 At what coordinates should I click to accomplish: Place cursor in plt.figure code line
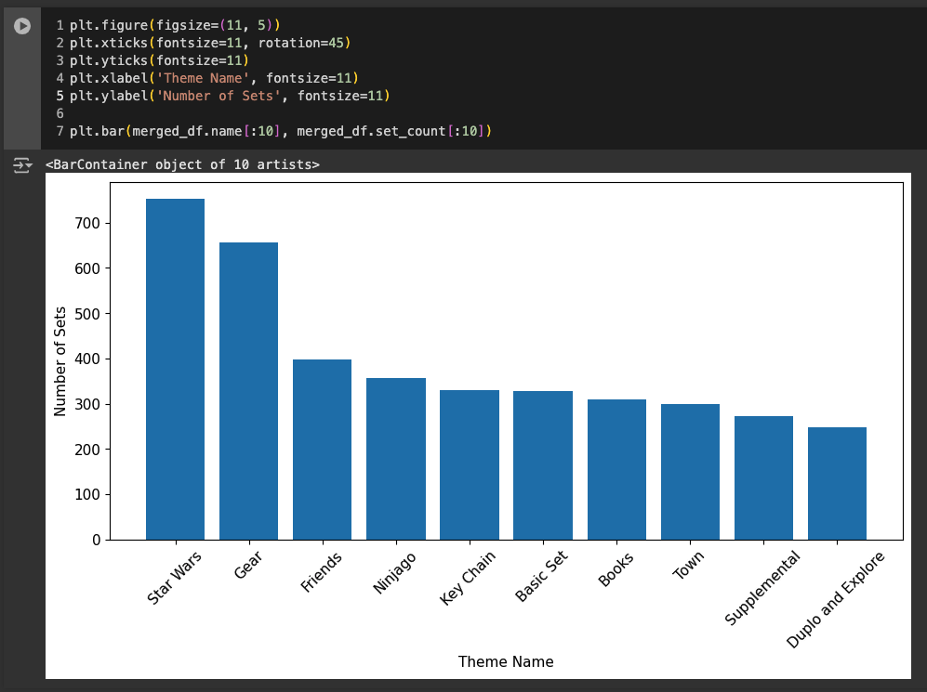pos(175,25)
